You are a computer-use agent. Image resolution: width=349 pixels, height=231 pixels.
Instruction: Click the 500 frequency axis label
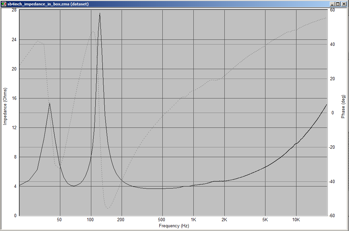[162, 220]
